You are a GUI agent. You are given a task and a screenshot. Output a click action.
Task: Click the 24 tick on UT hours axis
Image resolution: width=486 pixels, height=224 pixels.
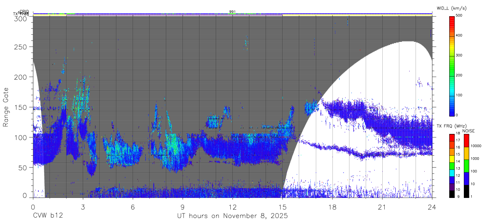pyautogui.click(x=432, y=207)
